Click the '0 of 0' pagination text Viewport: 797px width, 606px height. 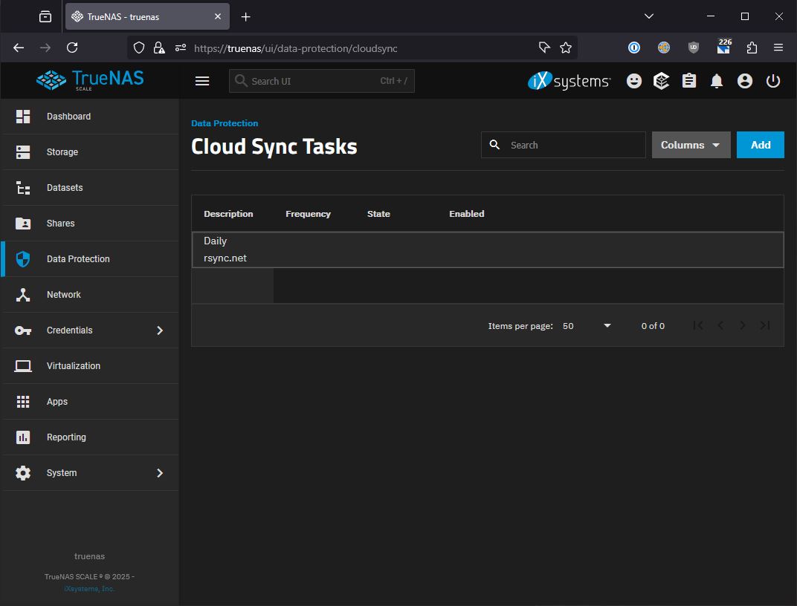(653, 326)
